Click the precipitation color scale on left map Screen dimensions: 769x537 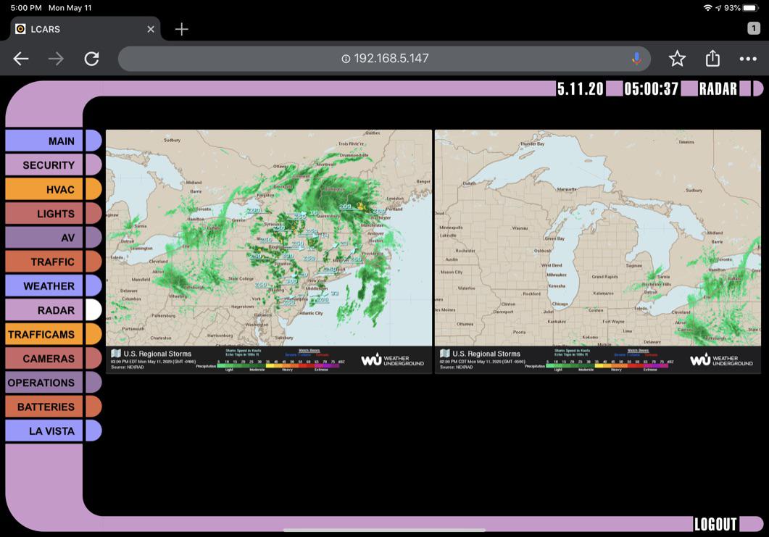click(x=278, y=366)
